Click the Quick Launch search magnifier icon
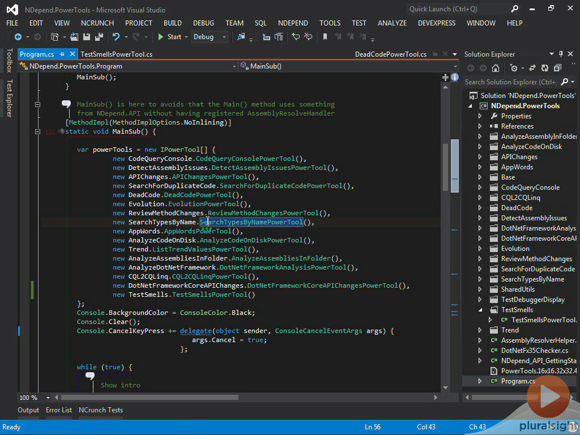580x435 pixels. (x=514, y=9)
